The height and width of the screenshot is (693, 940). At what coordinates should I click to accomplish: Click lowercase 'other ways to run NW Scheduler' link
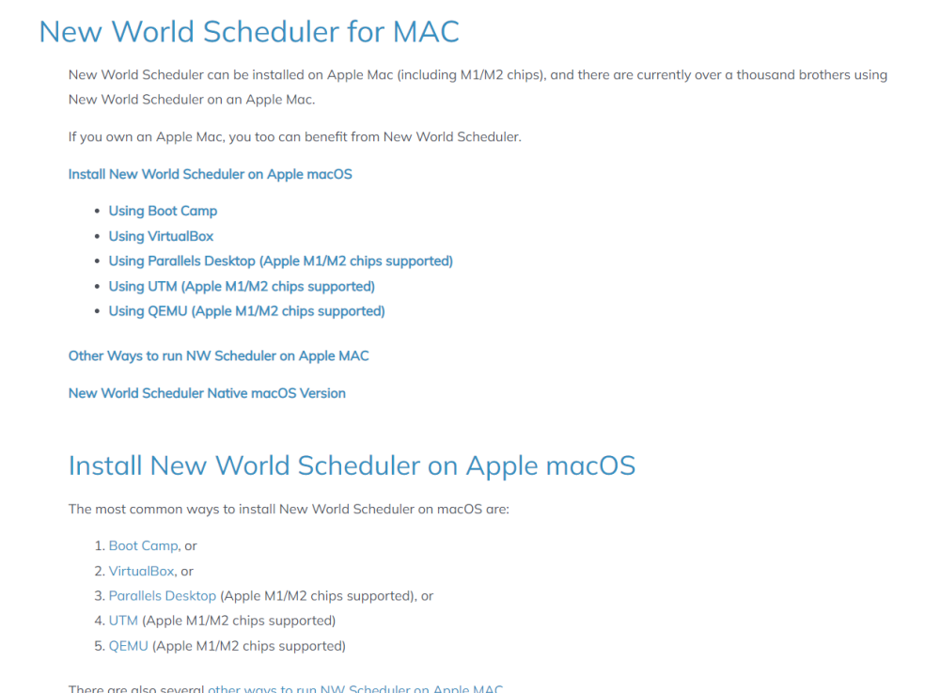pyautogui.click(x=355, y=687)
